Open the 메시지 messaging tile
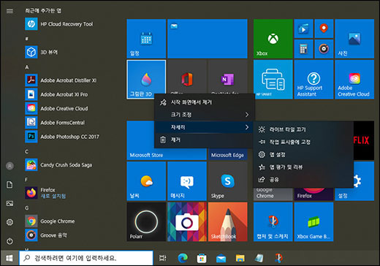The image size is (380, 266). point(187,181)
